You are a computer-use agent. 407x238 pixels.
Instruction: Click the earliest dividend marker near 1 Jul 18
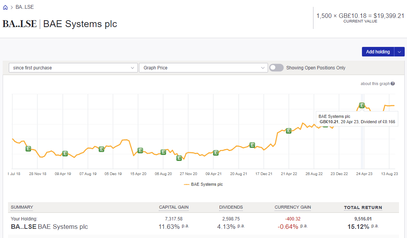28,148
